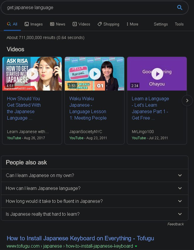Switch to the Videos tab

coord(81,24)
